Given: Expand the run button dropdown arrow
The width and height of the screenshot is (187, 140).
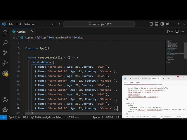Looking at the screenshot, I should tap(172, 32).
